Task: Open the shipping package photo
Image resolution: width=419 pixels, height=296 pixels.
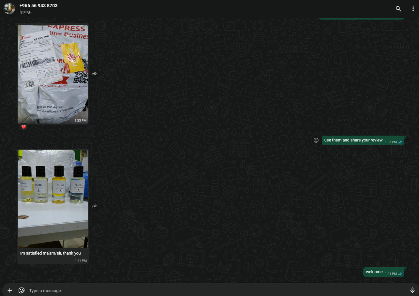Action: click(x=52, y=74)
